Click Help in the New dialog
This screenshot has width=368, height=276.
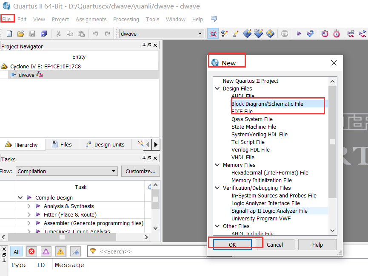[317, 245]
